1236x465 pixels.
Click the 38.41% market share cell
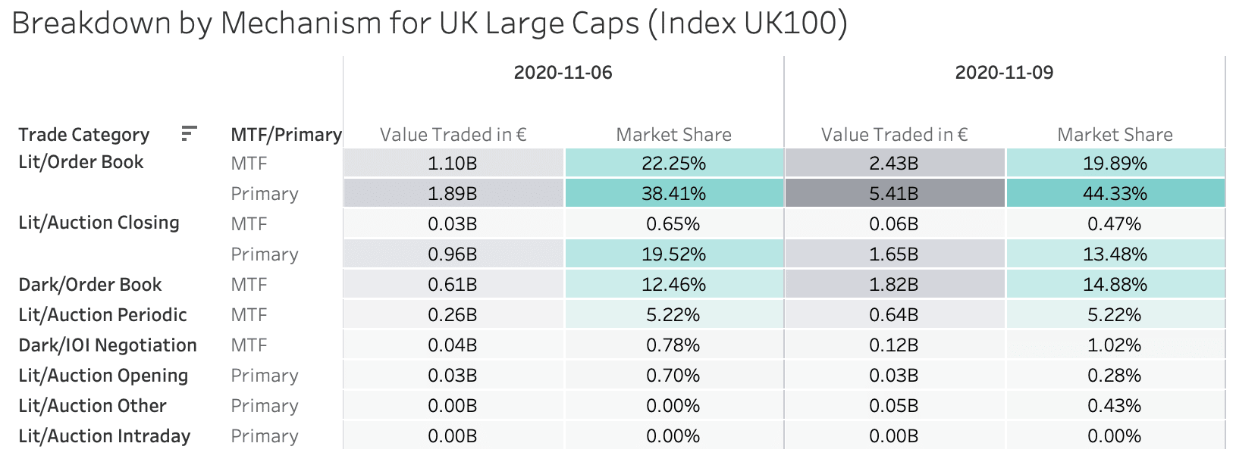click(674, 194)
